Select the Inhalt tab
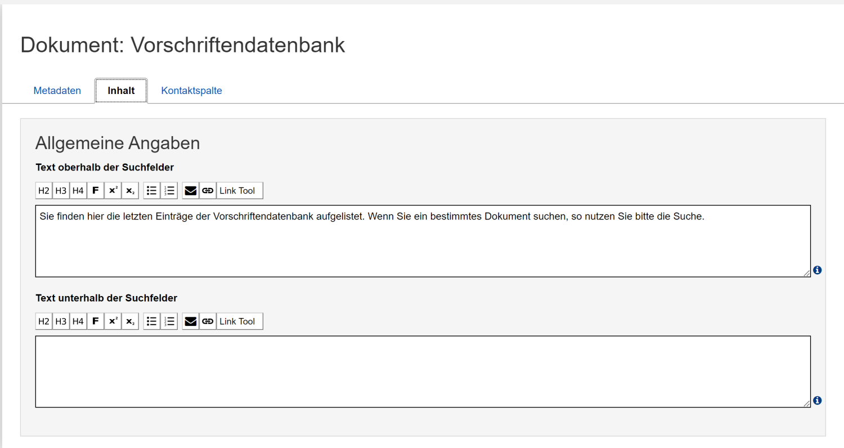Viewport: 844px width, 448px height. (120, 90)
